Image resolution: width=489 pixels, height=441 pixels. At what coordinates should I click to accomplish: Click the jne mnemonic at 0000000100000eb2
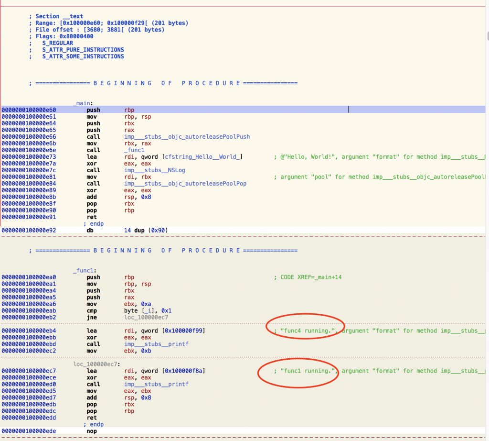(x=92, y=317)
